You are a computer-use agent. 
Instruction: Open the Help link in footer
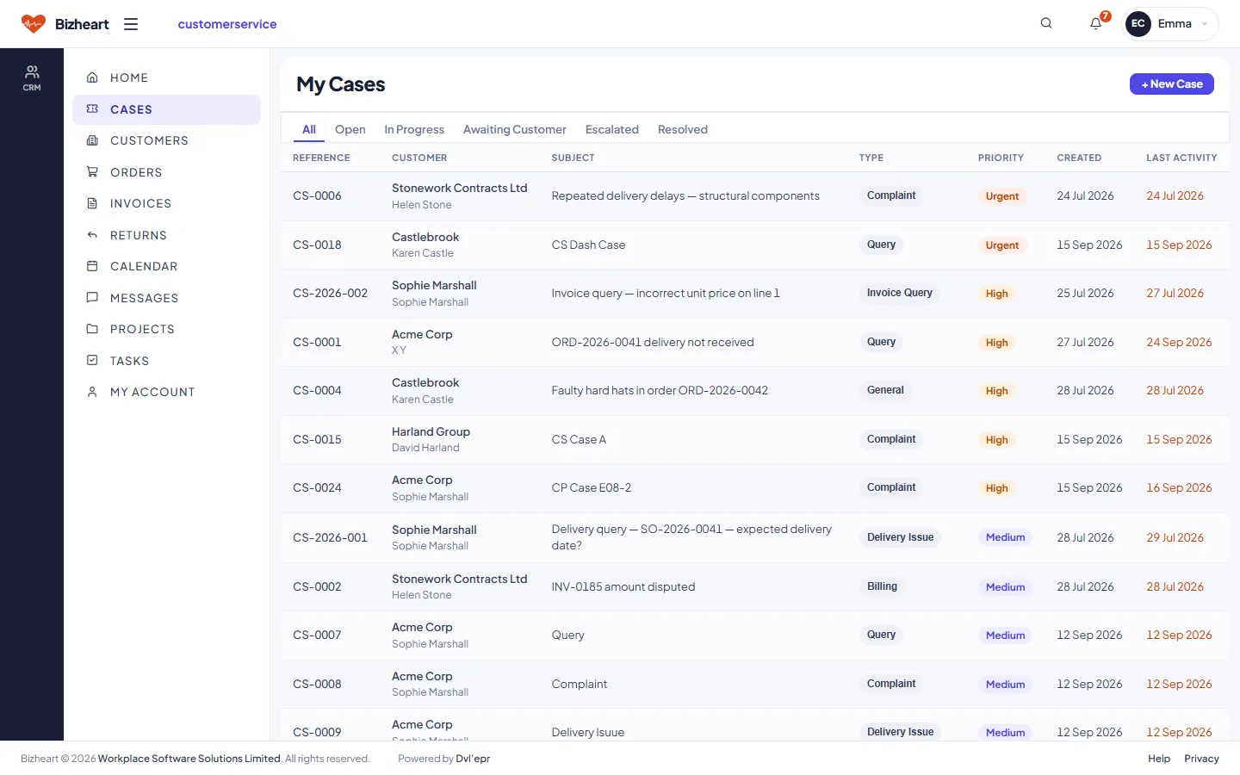point(1159,759)
